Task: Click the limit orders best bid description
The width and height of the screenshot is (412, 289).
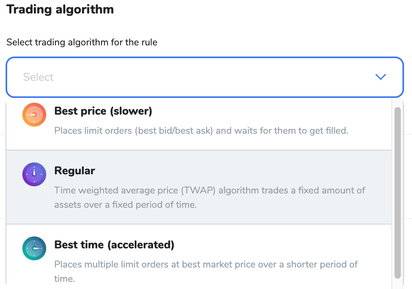Action: click(201, 131)
